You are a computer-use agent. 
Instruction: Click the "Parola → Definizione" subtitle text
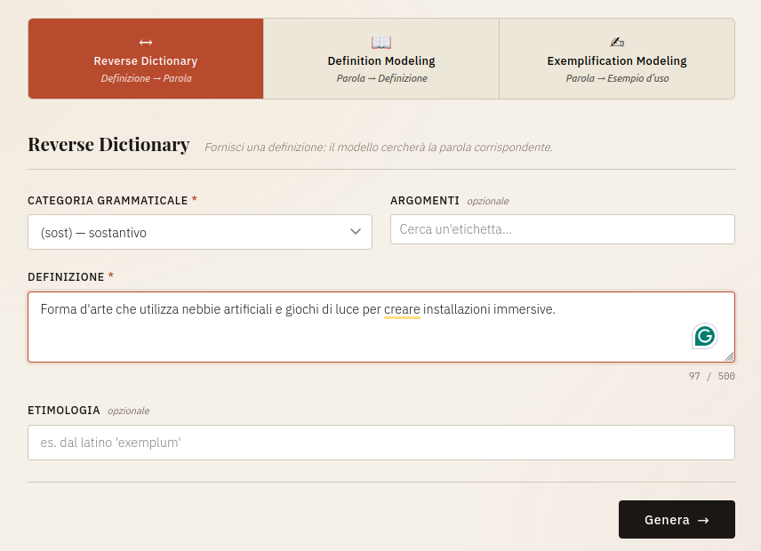click(381, 78)
